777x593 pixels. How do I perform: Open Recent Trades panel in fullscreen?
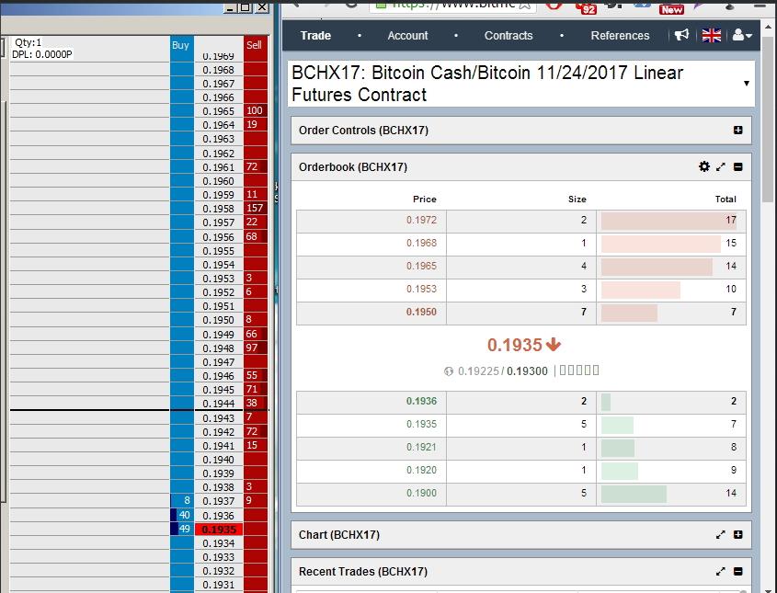coord(721,571)
